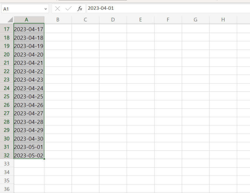Select row 20 header
The width and height of the screenshot is (250, 193).
(7, 54)
